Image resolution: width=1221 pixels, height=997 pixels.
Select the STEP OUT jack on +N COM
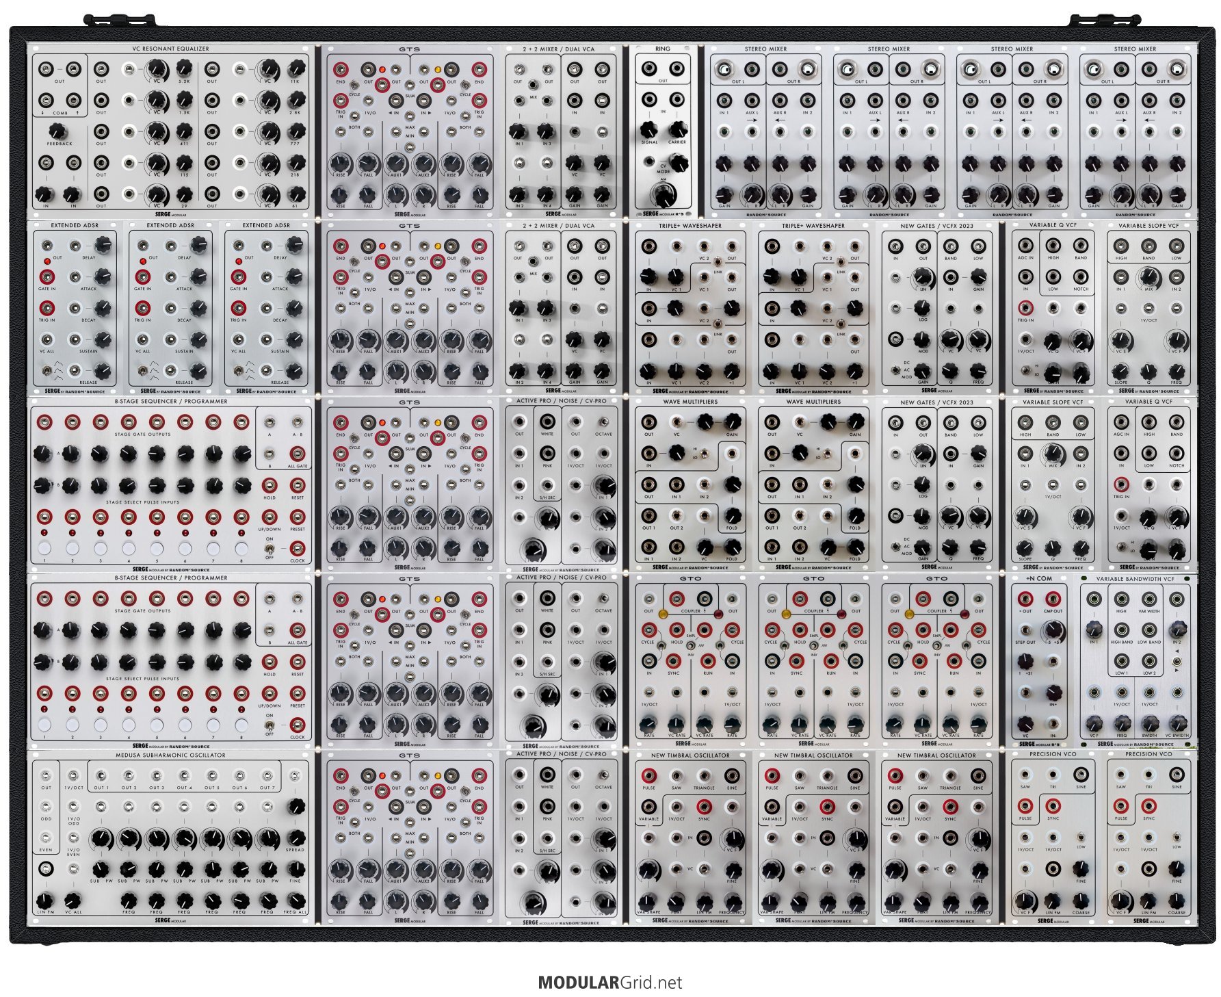pos(1025,630)
